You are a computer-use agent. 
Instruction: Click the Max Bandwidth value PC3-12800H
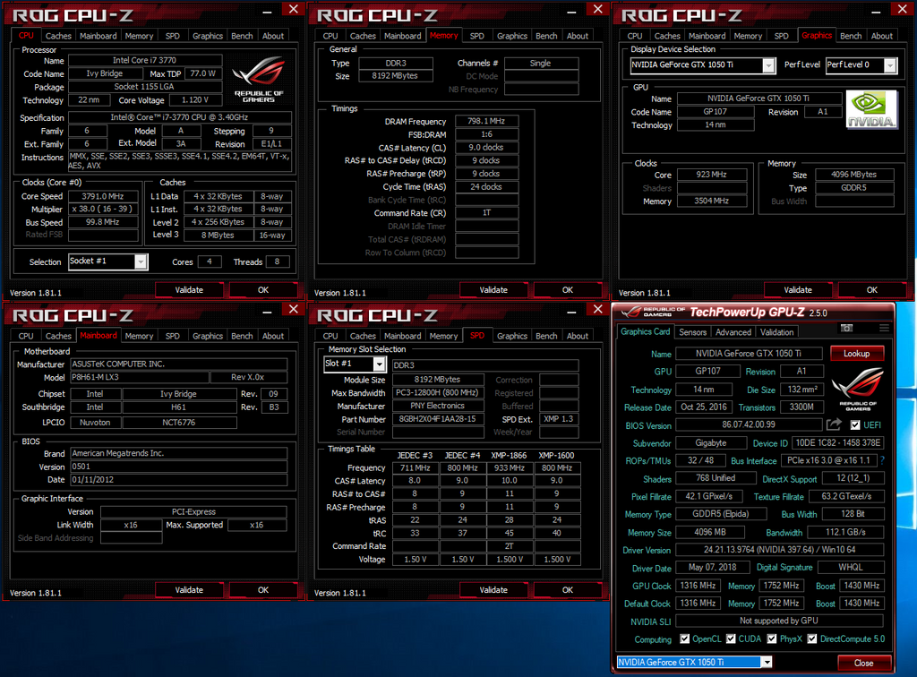pyautogui.click(x=438, y=393)
